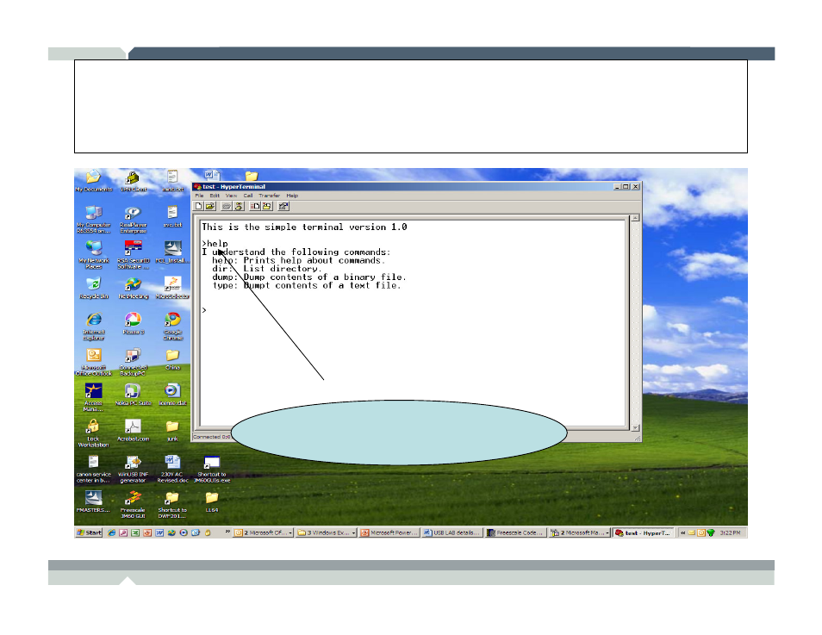Viewport: 822px width, 635px height.
Task: Click the up arrow of the terminal scrollbar
Action: [635, 218]
